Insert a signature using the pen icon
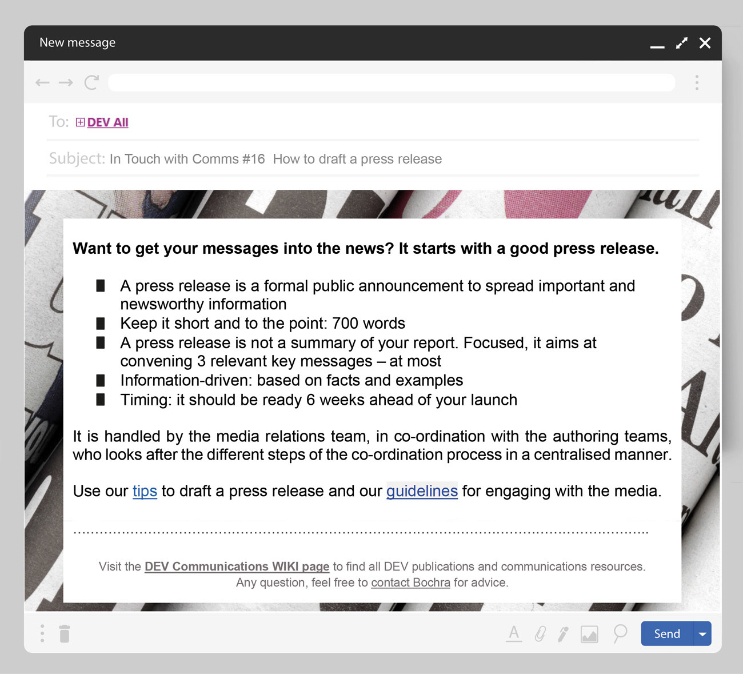Viewport: 743px width, 674px height. tap(563, 633)
